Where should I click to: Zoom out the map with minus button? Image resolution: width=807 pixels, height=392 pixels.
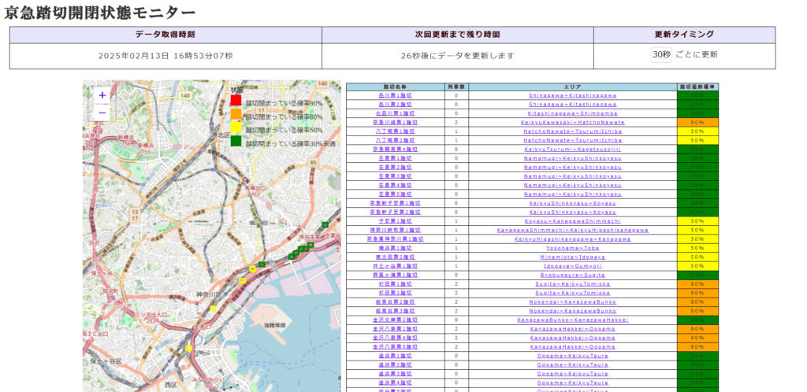pos(102,113)
